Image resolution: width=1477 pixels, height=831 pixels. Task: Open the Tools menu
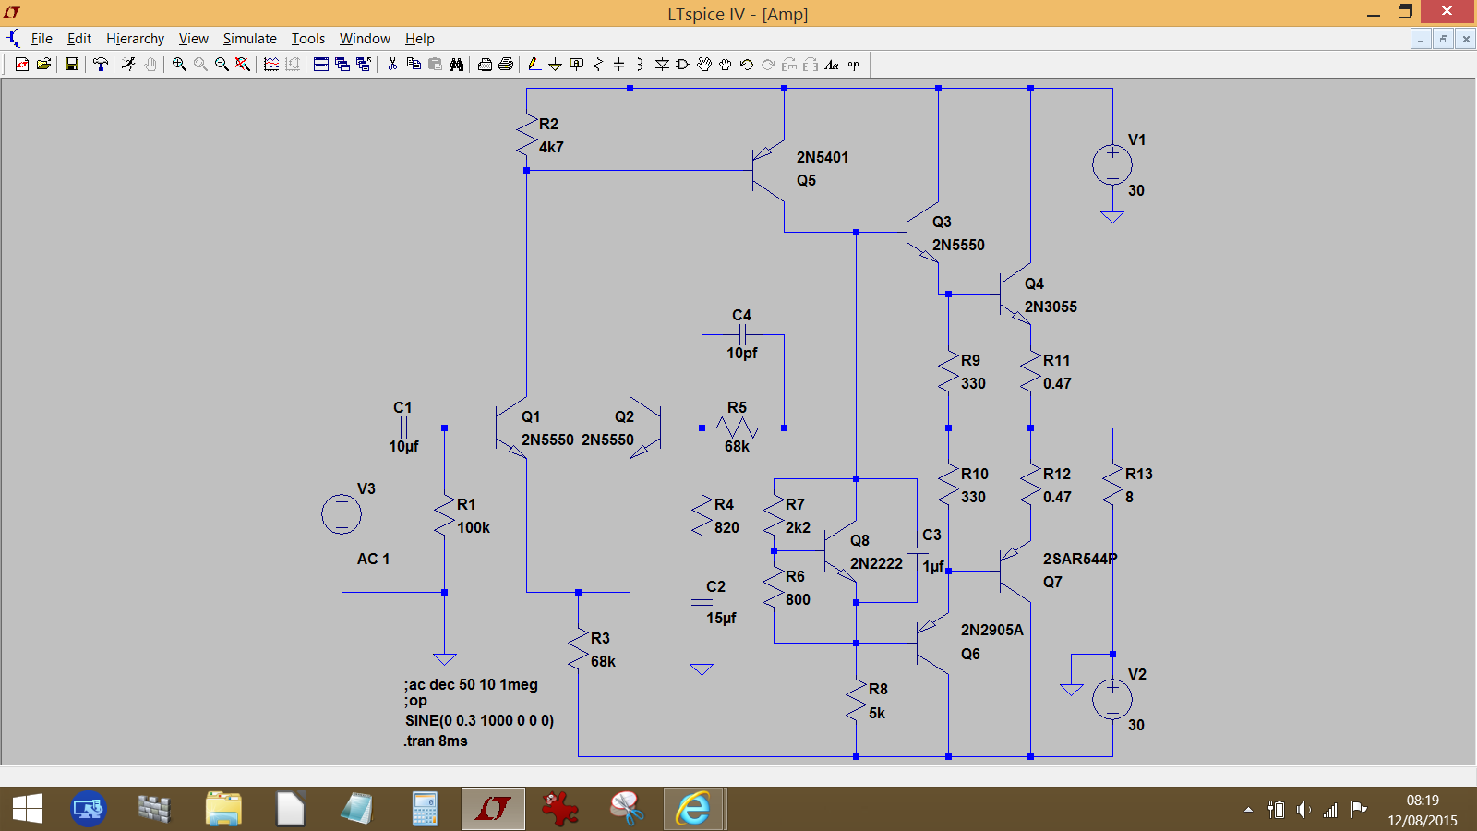pyautogui.click(x=308, y=39)
